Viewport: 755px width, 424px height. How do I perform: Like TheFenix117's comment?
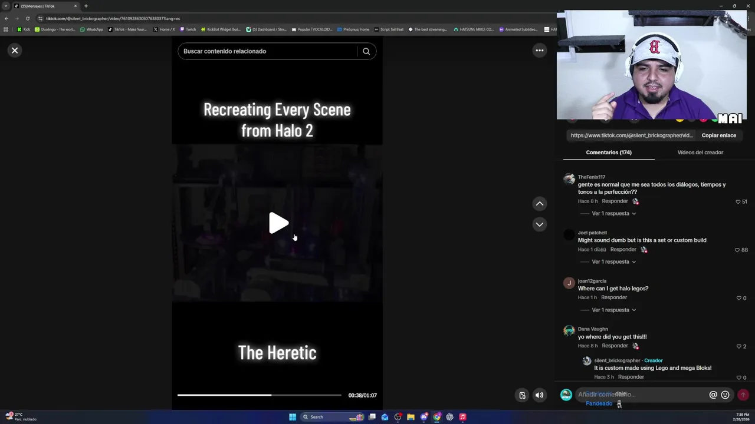tap(738, 201)
